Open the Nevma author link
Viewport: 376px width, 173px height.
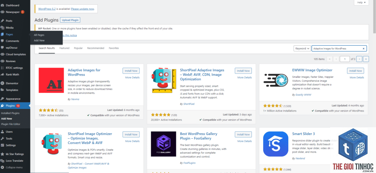75,99
